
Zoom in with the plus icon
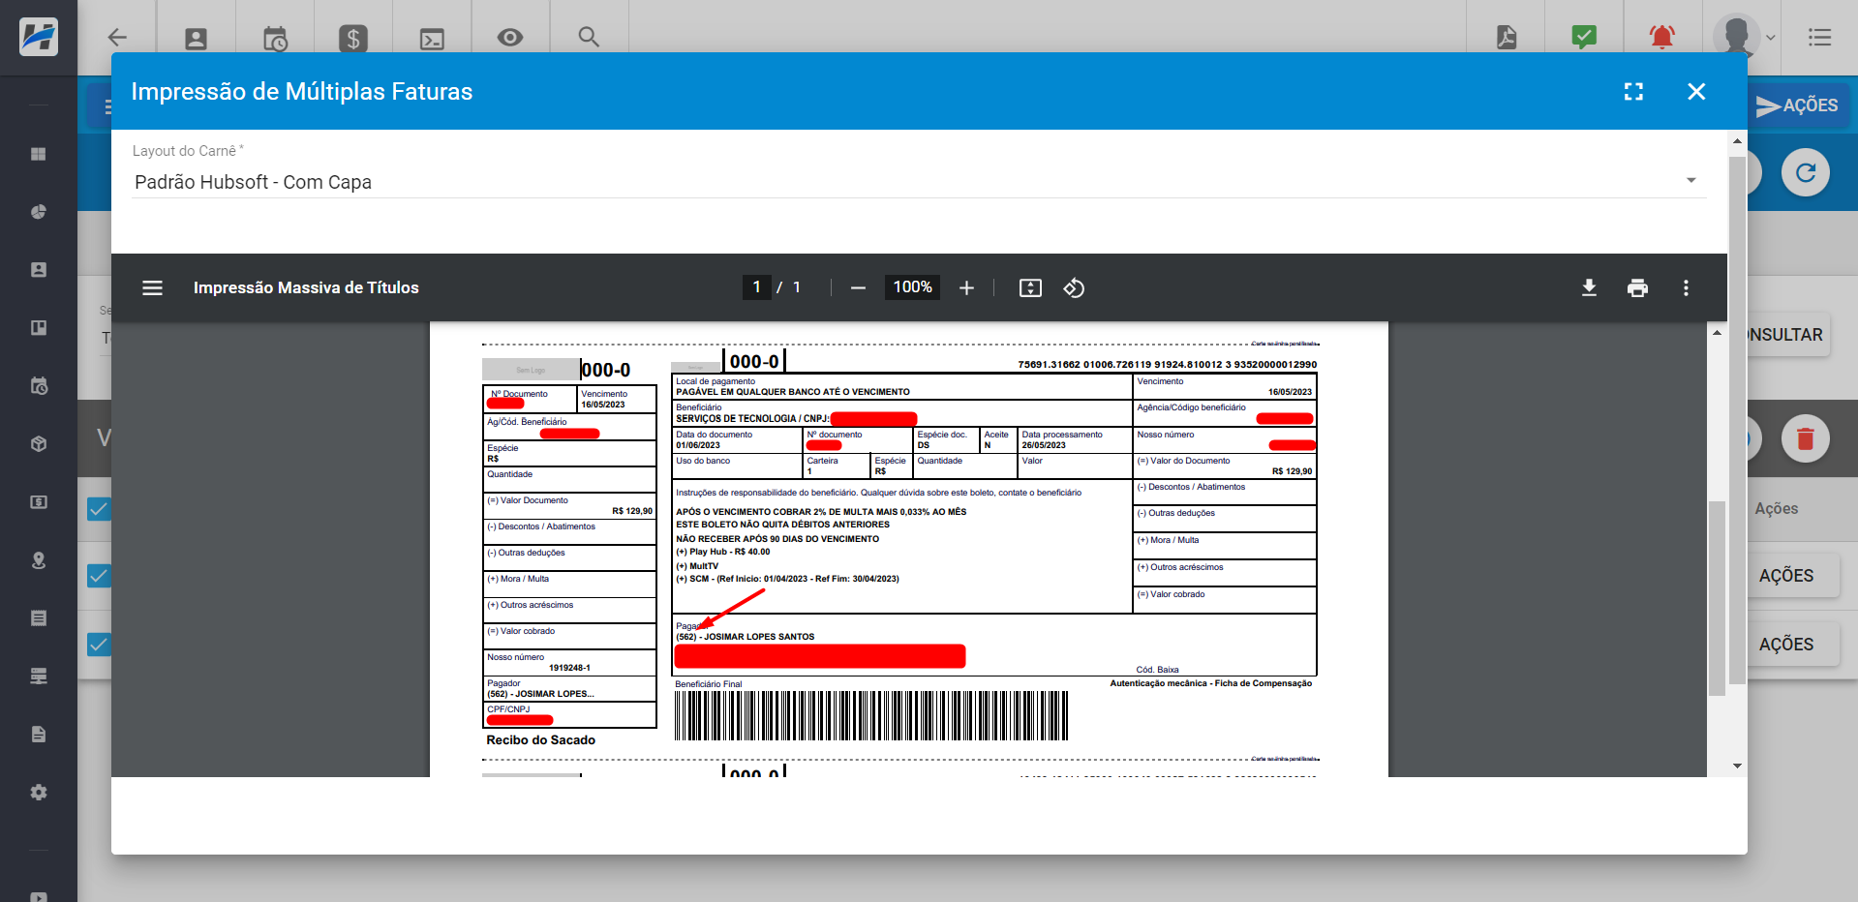coord(966,287)
